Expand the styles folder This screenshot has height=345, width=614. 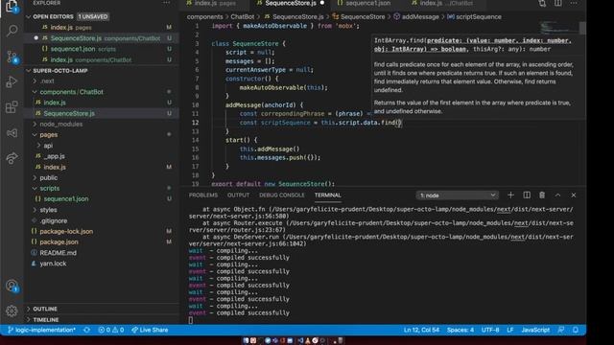pyautogui.click(x=48, y=210)
